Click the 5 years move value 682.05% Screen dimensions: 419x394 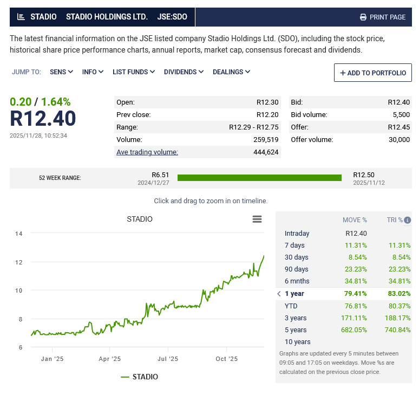354,330
